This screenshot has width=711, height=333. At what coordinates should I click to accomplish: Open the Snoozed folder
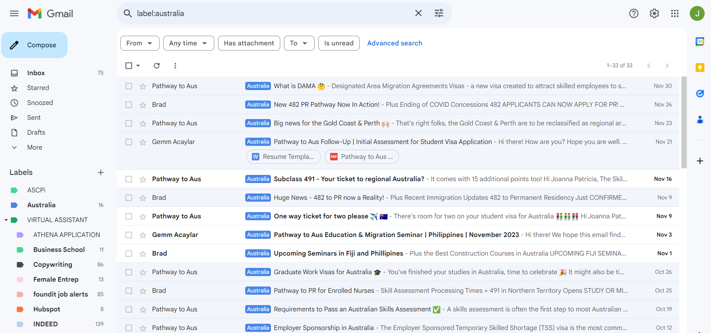click(40, 103)
